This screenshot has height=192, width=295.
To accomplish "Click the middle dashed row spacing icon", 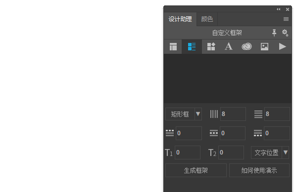I will (214, 133).
